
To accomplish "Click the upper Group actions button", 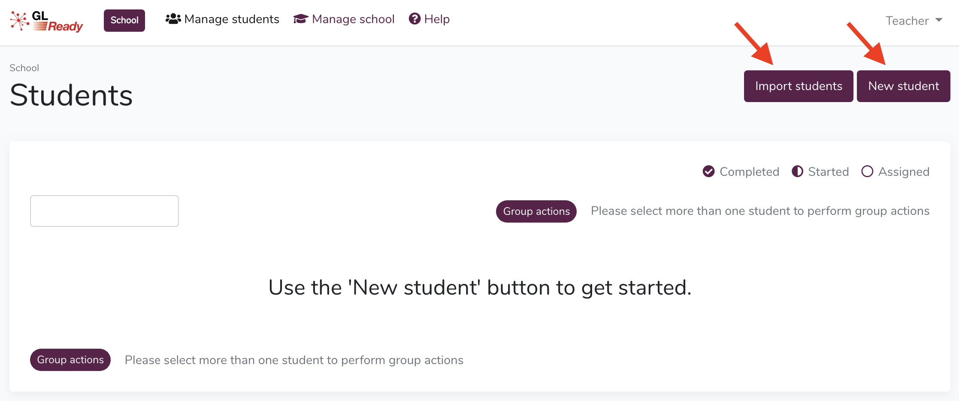I will tap(536, 211).
